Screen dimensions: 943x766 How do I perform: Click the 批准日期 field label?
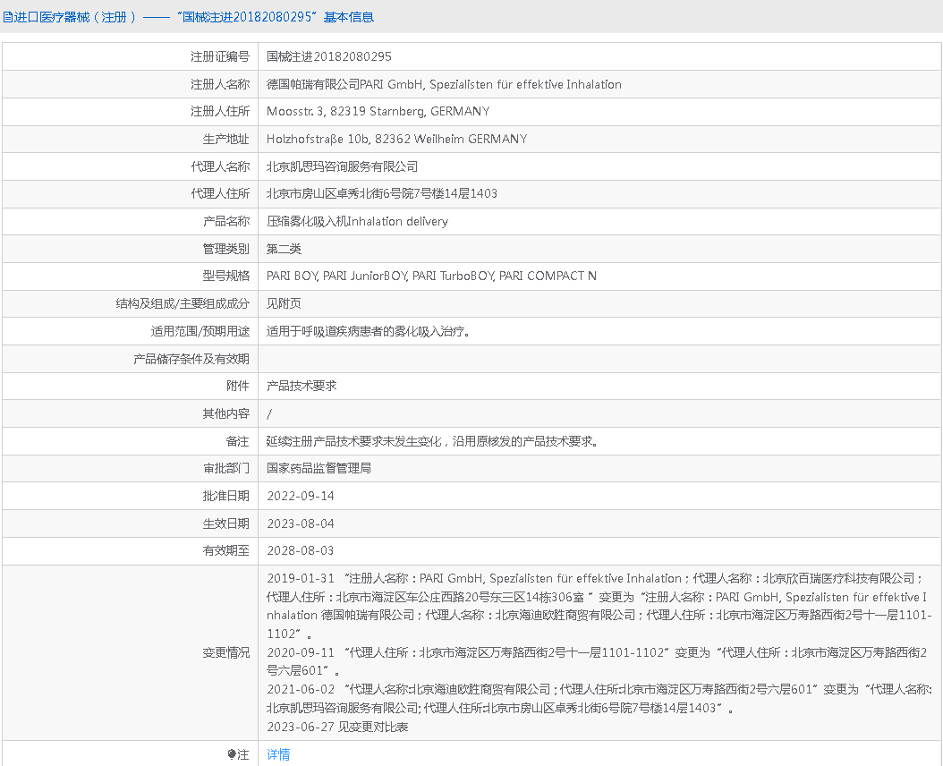coord(226,497)
